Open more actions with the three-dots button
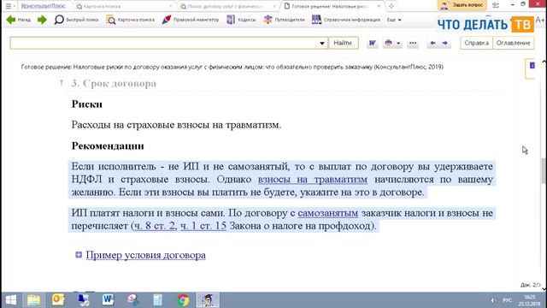This screenshot has width=547, height=308. (x=413, y=43)
